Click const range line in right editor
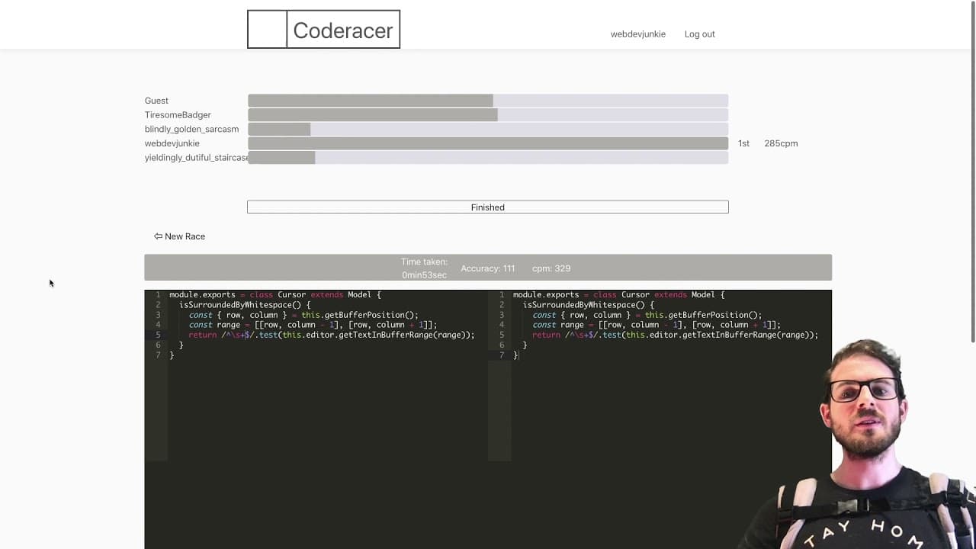976x549 pixels. point(657,325)
